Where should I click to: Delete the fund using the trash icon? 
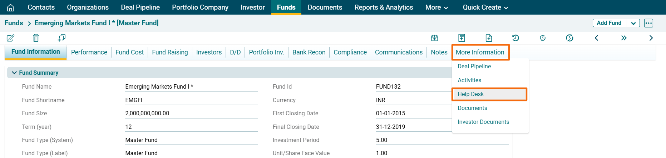tap(36, 38)
